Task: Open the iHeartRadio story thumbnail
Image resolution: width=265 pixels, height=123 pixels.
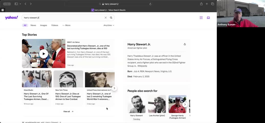Action: (x=37, y=79)
